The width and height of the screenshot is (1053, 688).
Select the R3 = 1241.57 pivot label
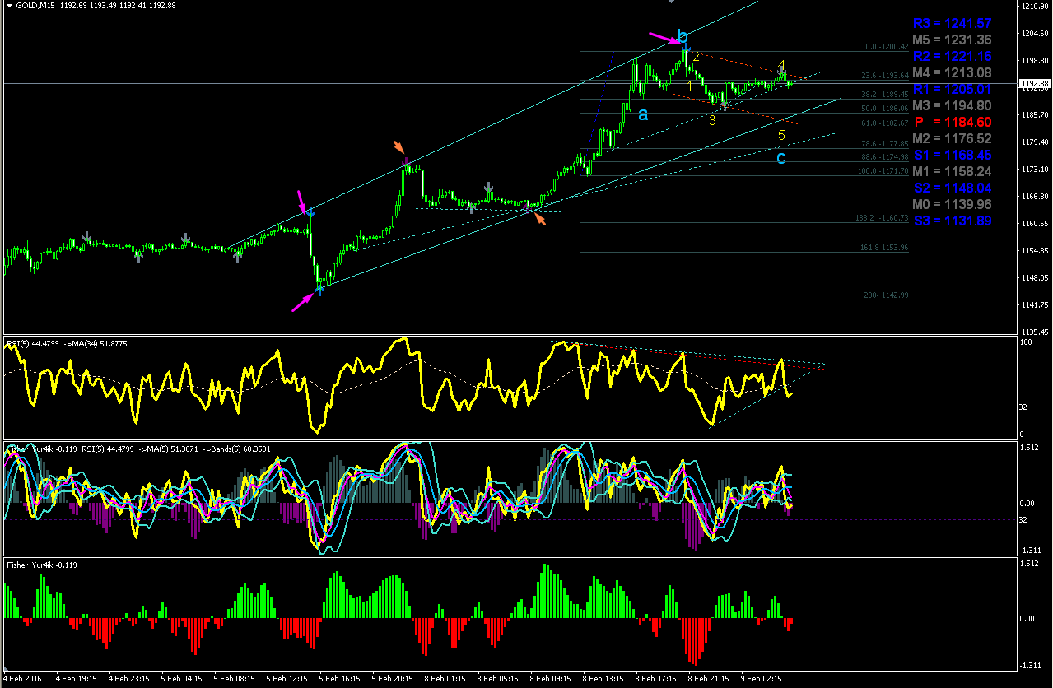tap(952, 23)
